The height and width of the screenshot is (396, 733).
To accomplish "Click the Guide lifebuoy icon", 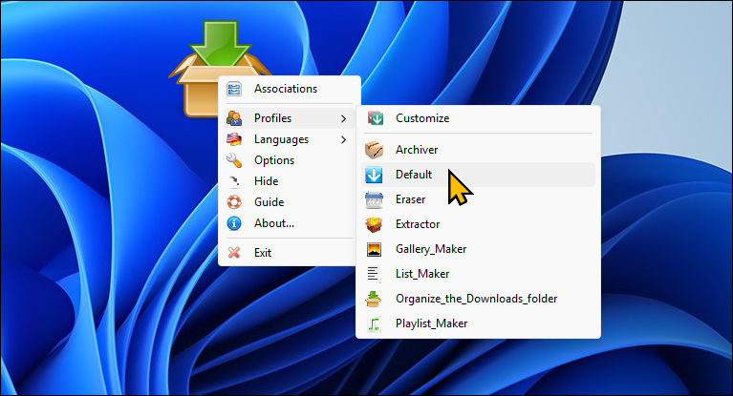I will coord(234,202).
